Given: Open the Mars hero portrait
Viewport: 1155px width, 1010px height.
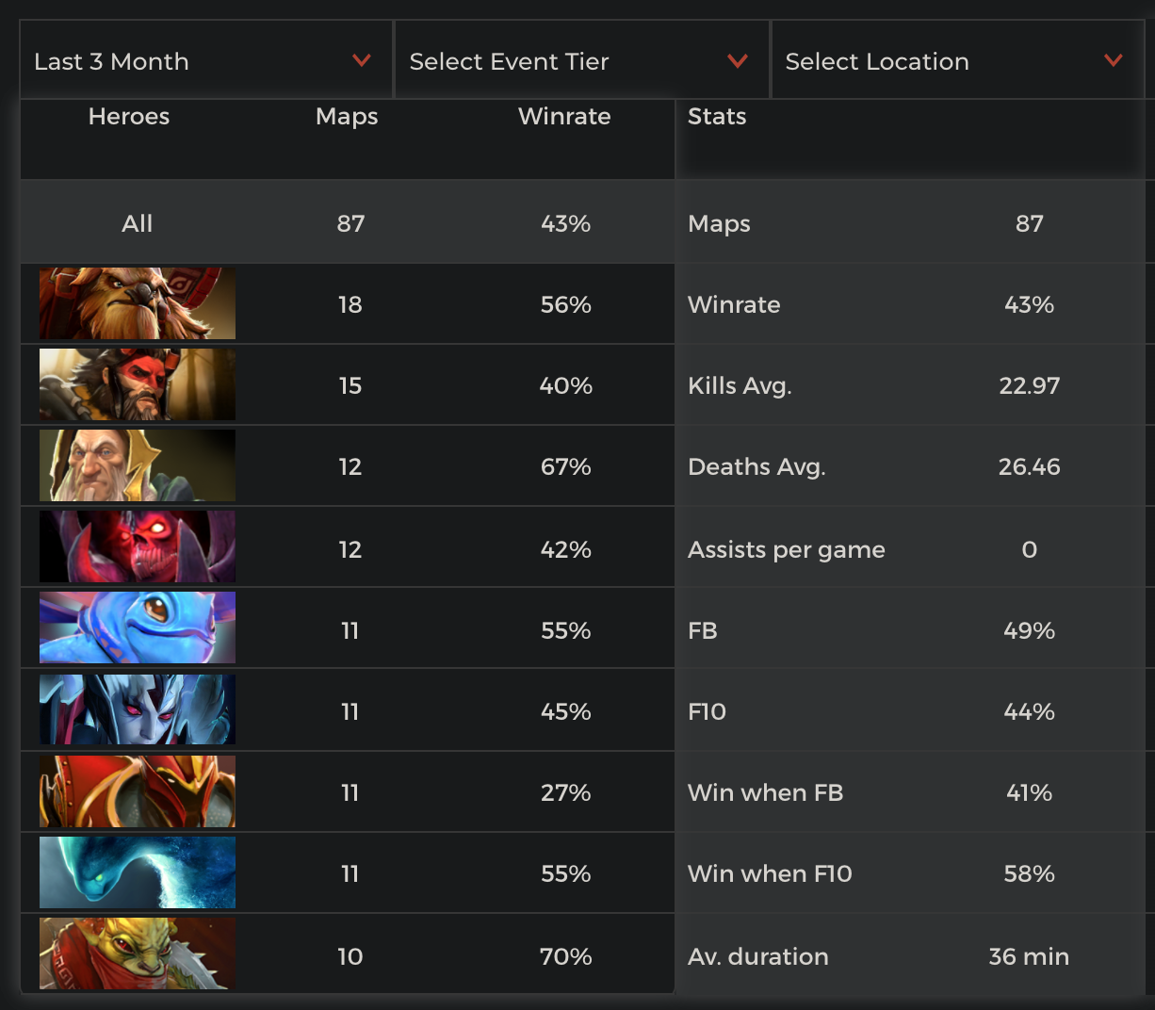Looking at the screenshot, I should (138, 791).
